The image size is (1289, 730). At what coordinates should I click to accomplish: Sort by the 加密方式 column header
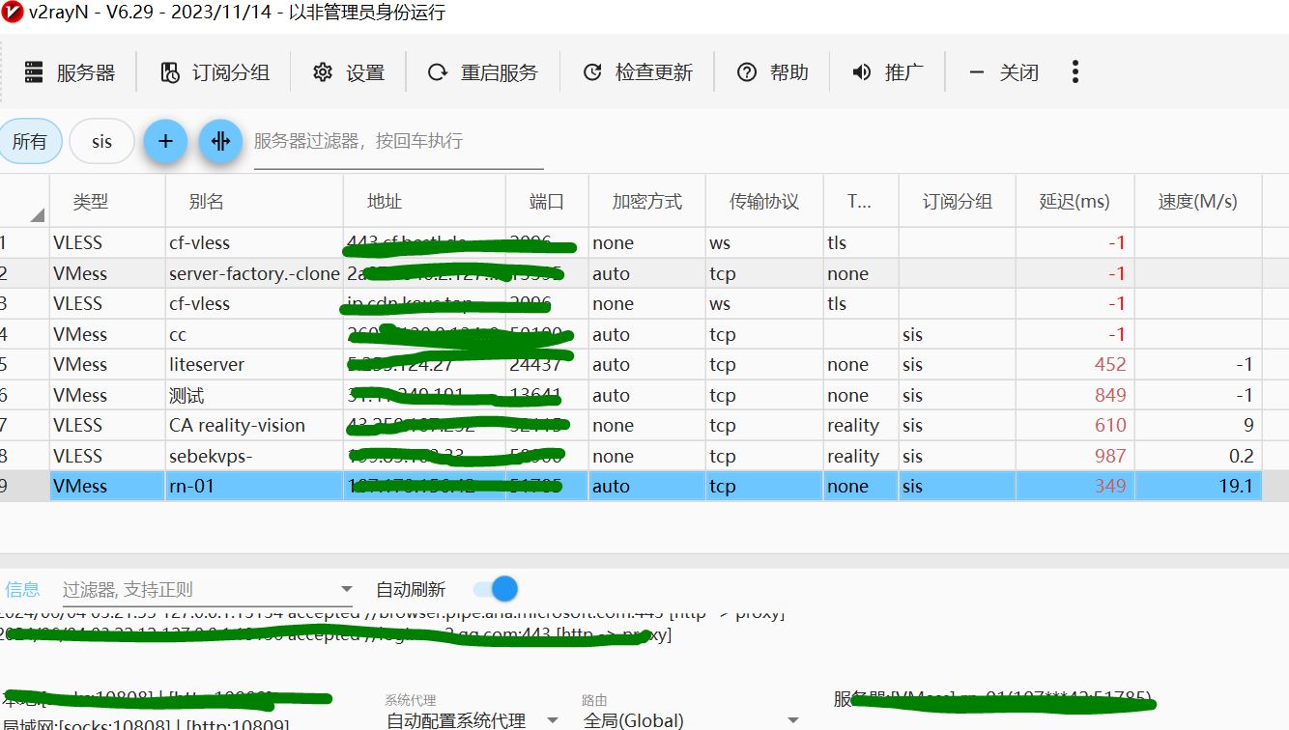coord(646,202)
